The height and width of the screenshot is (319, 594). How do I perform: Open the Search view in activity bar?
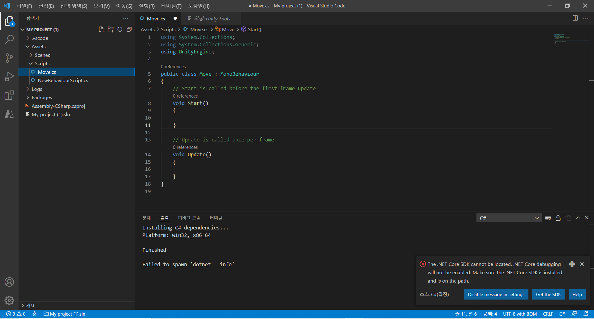[x=9, y=40]
